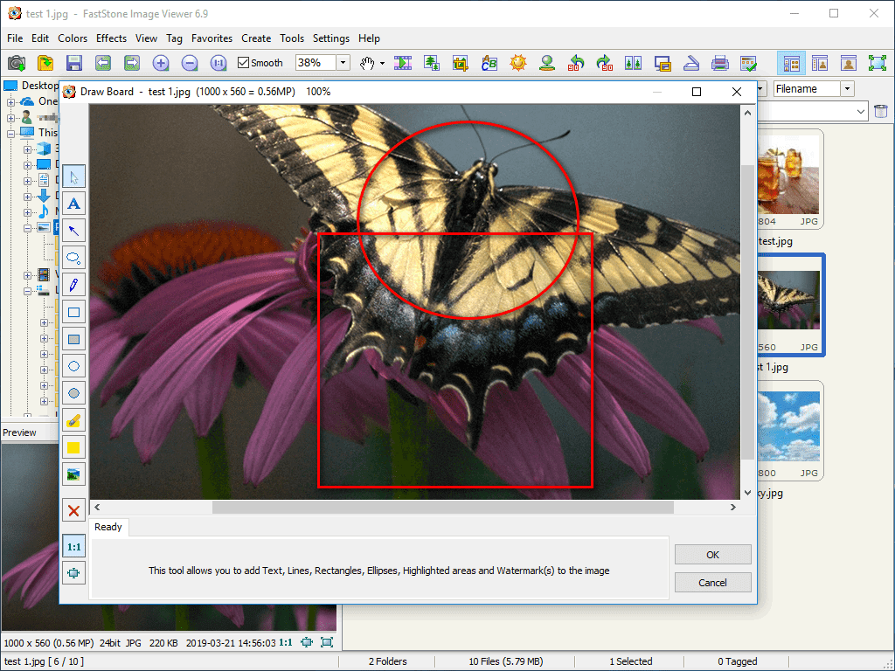This screenshot has height=671, width=895.
Task: Select the yellow highlight area tool
Action: pyautogui.click(x=73, y=448)
